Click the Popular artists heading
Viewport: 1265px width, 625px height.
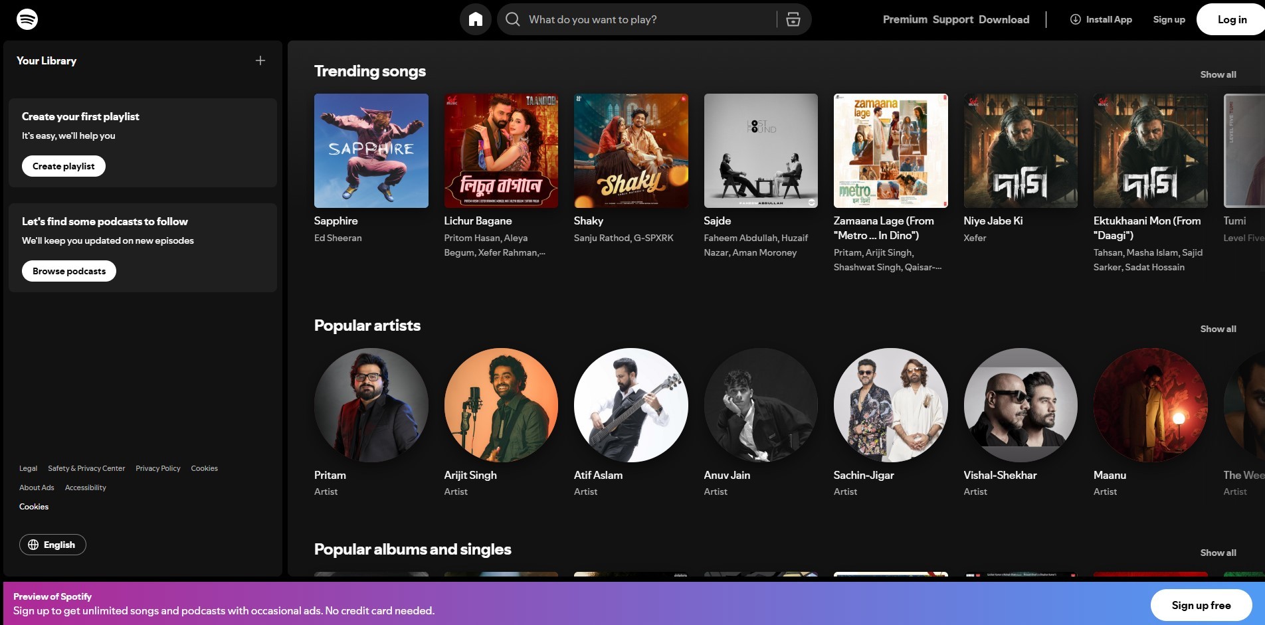click(x=367, y=325)
